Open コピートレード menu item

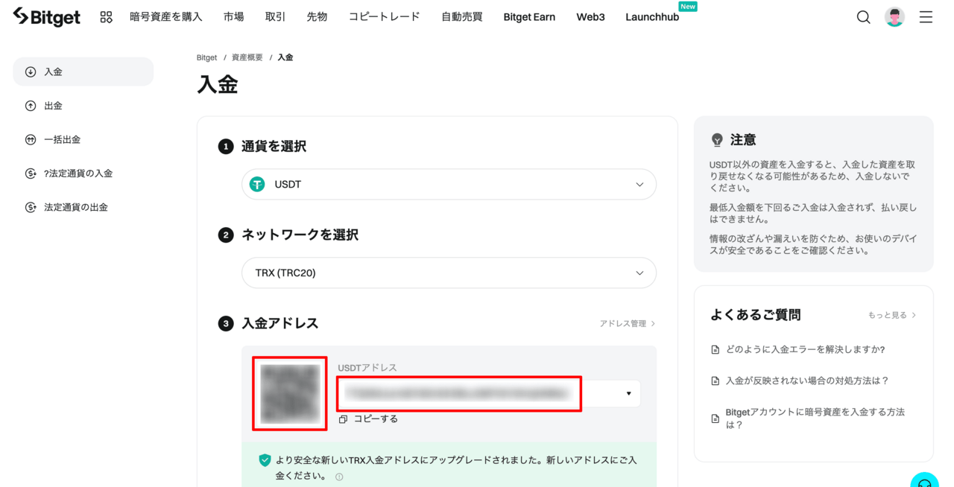[x=384, y=16]
